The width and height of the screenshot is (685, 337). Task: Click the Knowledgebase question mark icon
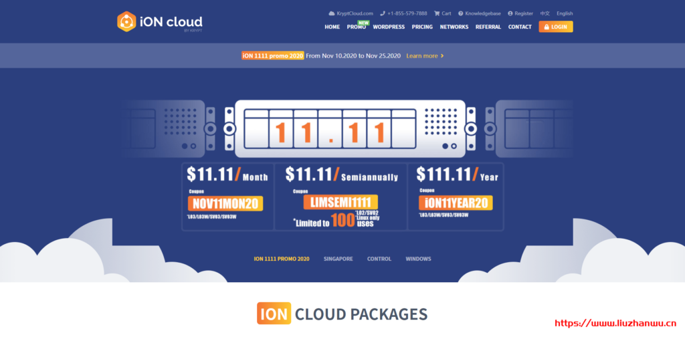pyautogui.click(x=461, y=13)
